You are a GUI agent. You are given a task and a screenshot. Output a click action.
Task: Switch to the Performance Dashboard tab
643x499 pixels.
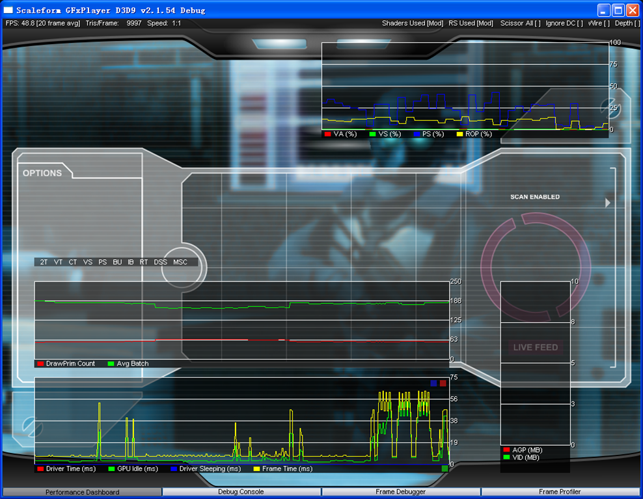pyautogui.click(x=83, y=492)
